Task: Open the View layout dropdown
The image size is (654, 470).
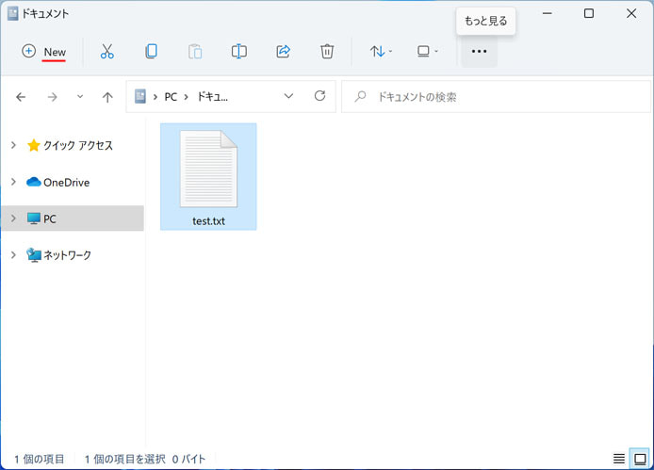Action: click(x=428, y=52)
